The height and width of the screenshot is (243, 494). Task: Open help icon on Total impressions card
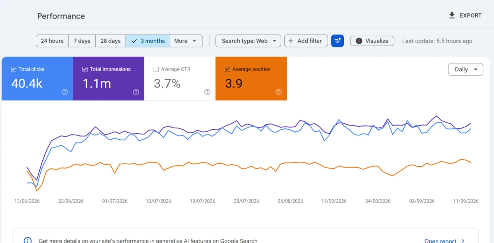136,92
